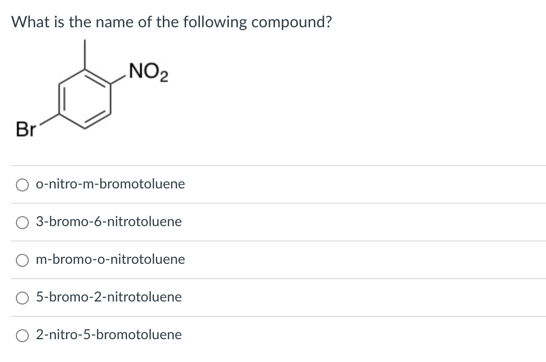Click the last answer row
Viewport: 546px width, 362px height.
pos(273,335)
